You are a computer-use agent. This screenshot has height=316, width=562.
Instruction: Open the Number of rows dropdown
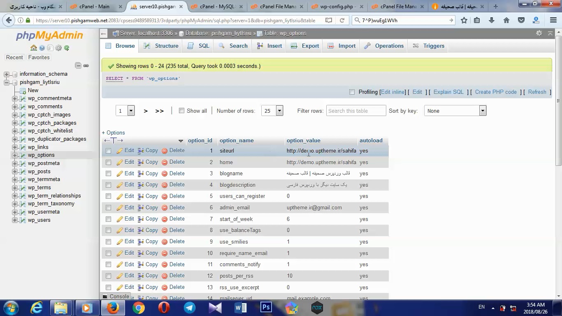(x=272, y=111)
